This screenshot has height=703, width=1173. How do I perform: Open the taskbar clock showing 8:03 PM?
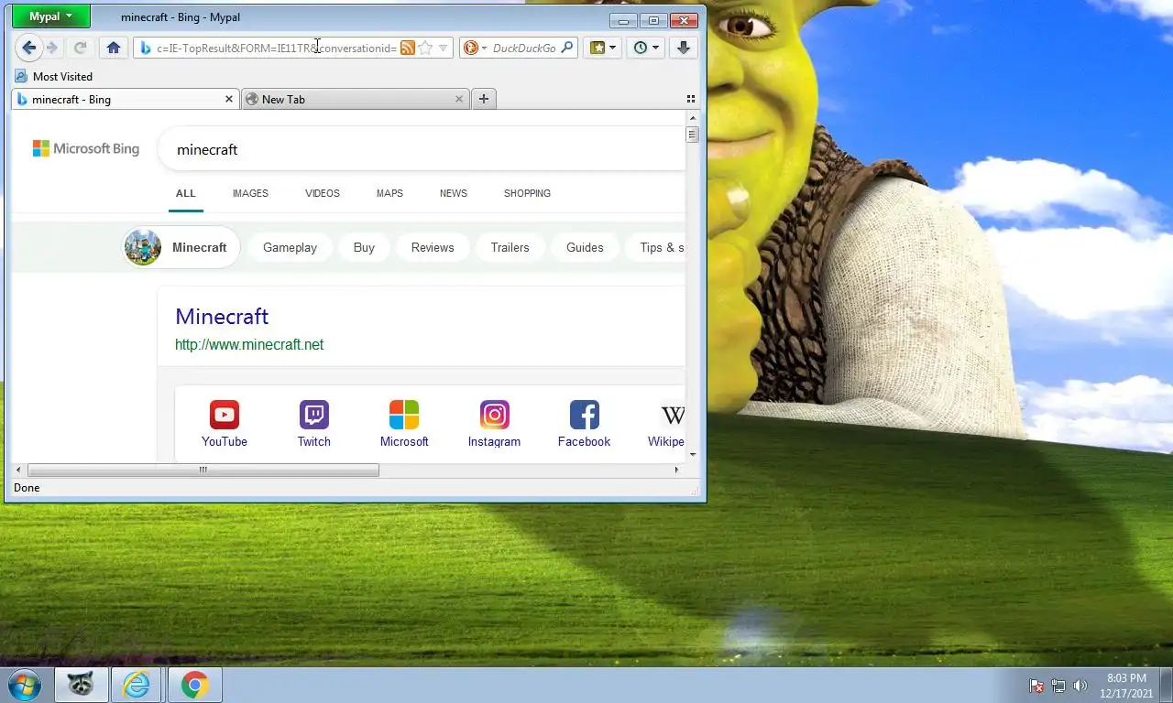coord(1126,685)
